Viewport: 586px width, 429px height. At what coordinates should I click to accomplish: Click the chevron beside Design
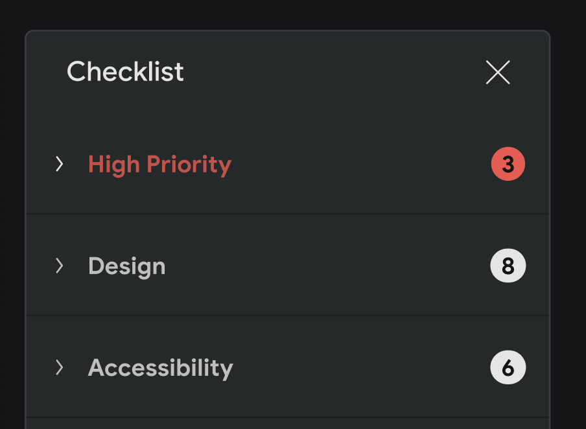click(59, 266)
